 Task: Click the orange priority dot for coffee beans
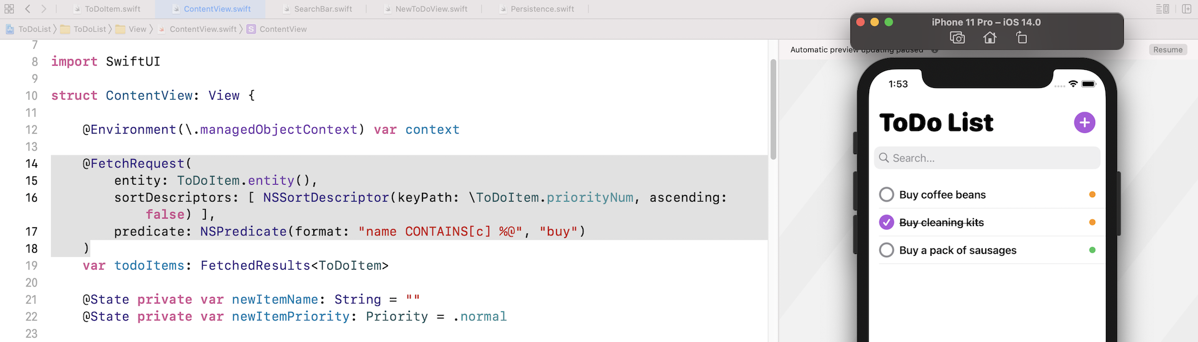click(1092, 195)
